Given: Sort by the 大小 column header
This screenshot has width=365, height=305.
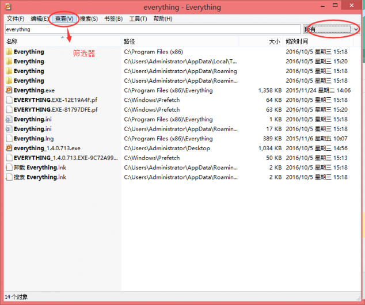Looking at the screenshot, I should coord(261,41).
